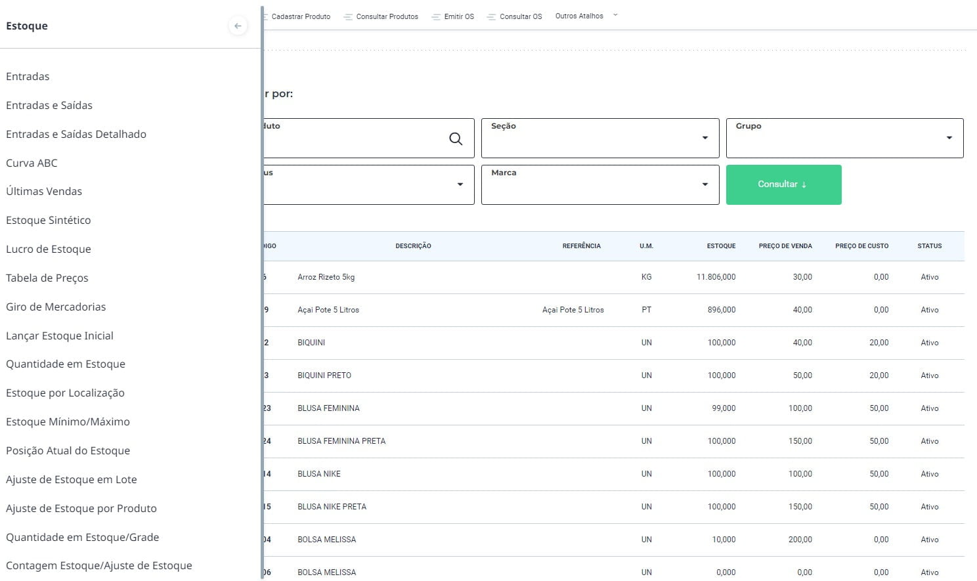Viewport: 977px width, 581px height.
Task: Open Giro de Mercadorias report
Action: [x=56, y=307]
